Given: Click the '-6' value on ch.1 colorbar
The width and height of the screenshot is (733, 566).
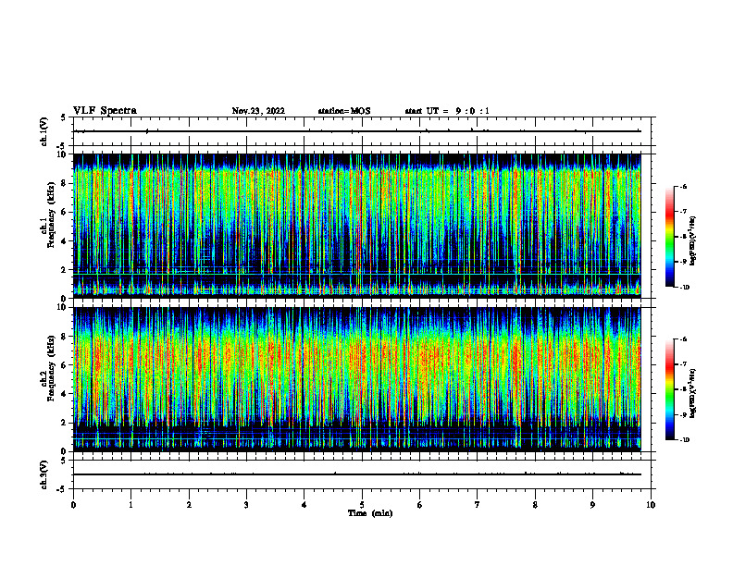Looking at the screenshot, I should pos(683,187).
